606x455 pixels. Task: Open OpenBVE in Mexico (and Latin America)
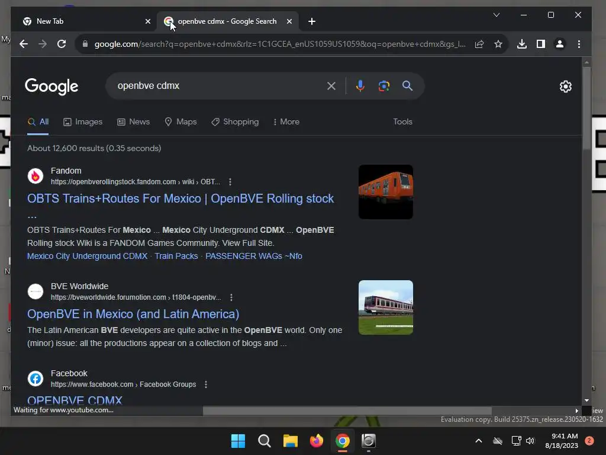click(133, 314)
